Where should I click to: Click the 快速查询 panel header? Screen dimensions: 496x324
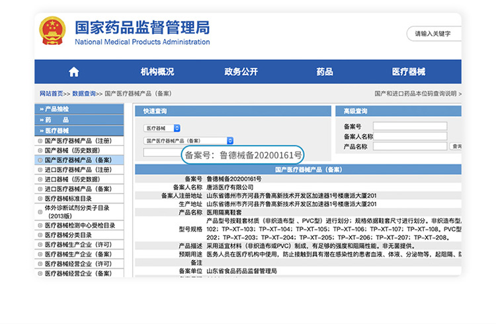[x=233, y=111]
